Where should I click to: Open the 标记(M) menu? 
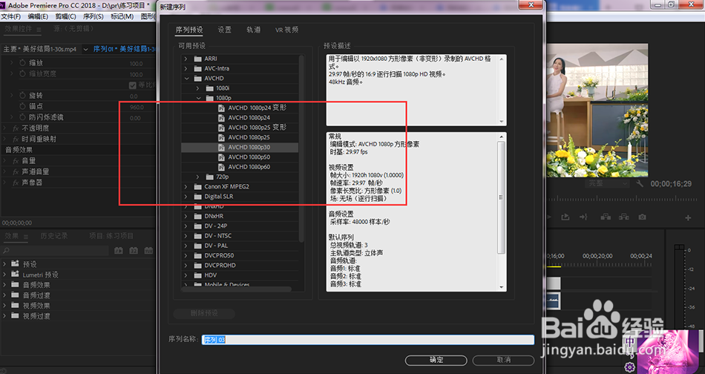click(122, 16)
